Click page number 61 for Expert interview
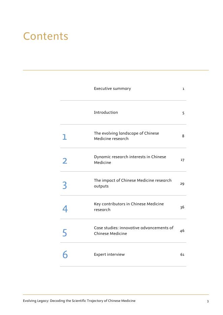 click(x=182, y=255)
